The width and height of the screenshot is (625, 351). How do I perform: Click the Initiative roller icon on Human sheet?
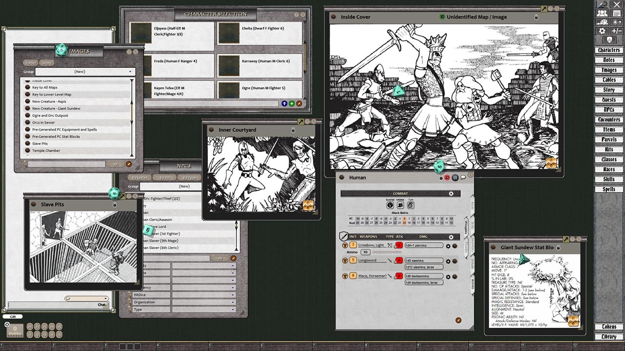400,205
